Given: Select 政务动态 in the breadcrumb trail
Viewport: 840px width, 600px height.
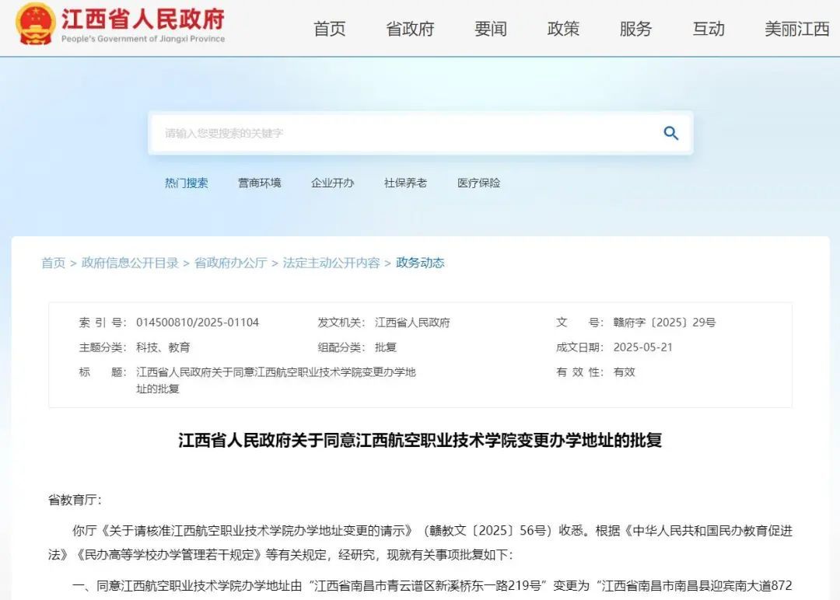Looking at the screenshot, I should [x=420, y=263].
